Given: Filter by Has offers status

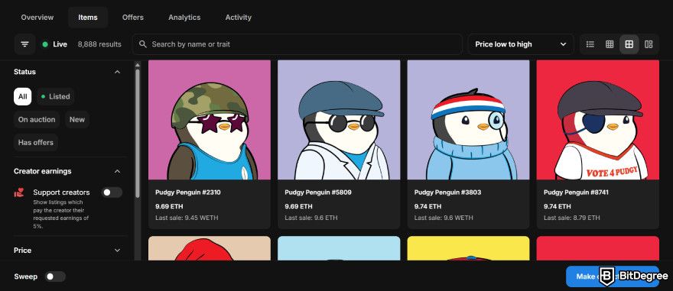Looking at the screenshot, I should (x=36, y=142).
